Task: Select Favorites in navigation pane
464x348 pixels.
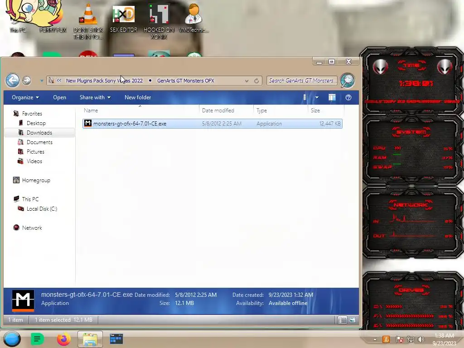Action: [x=32, y=114]
